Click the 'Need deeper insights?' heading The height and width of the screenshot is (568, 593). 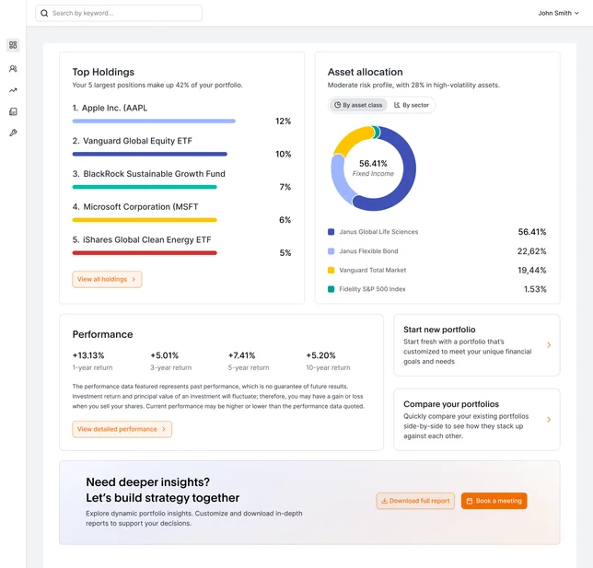[x=147, y=482]
